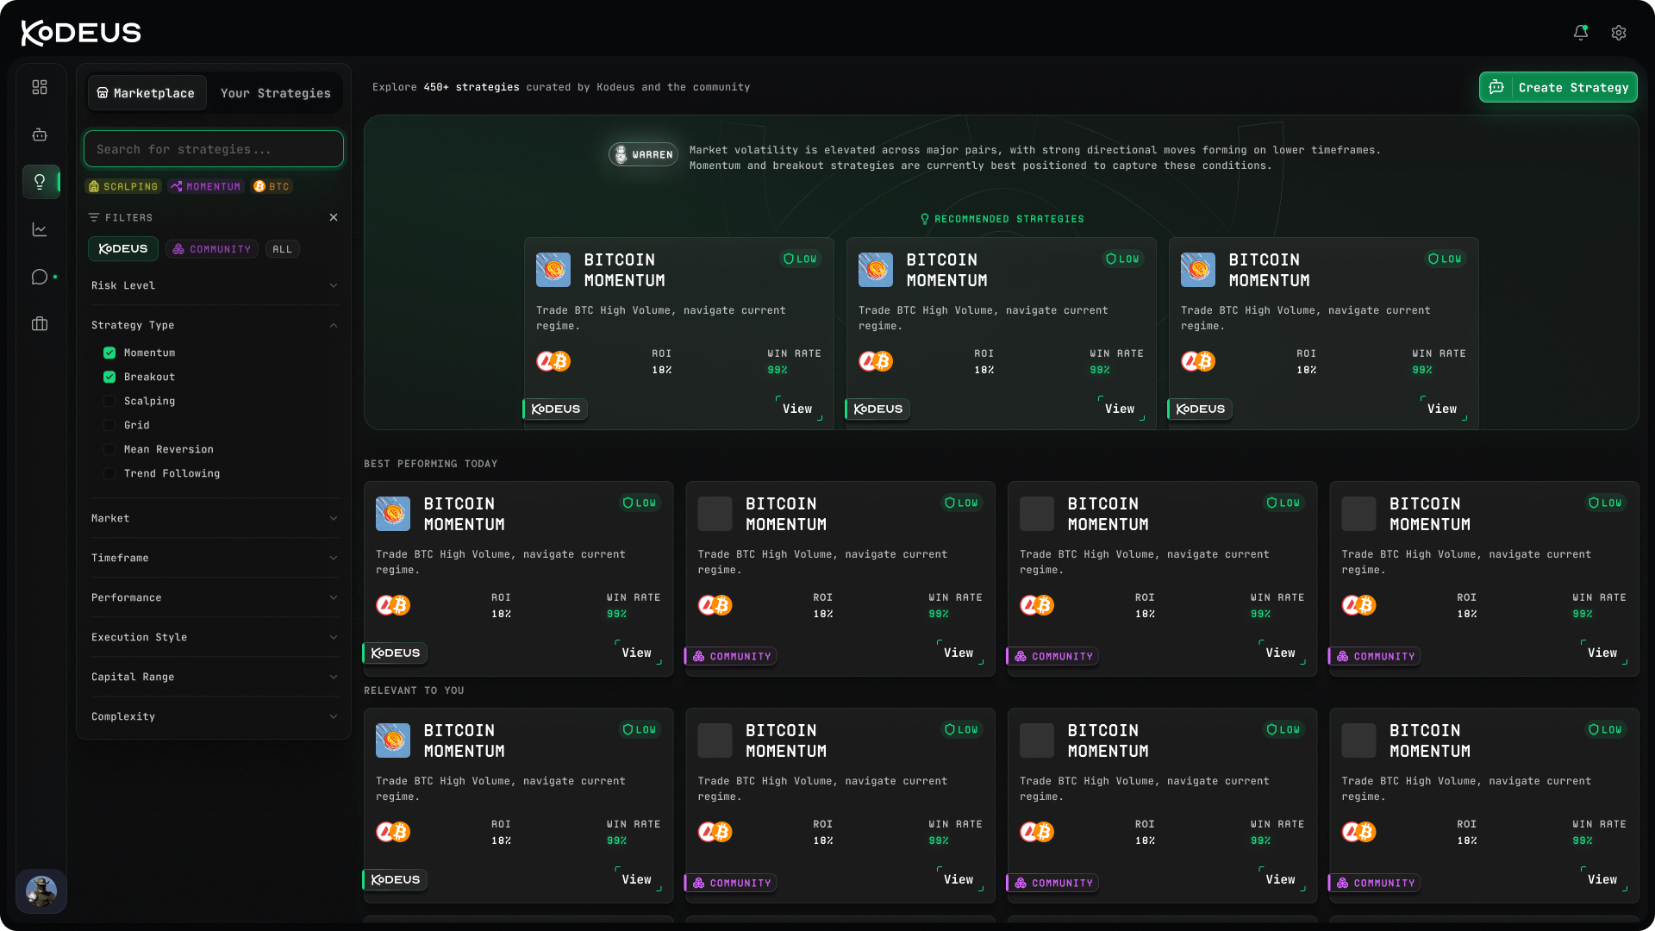Screen dimensions: 1655x931
Task: Open the bot icon in sidebar
Action: [40, 134]
